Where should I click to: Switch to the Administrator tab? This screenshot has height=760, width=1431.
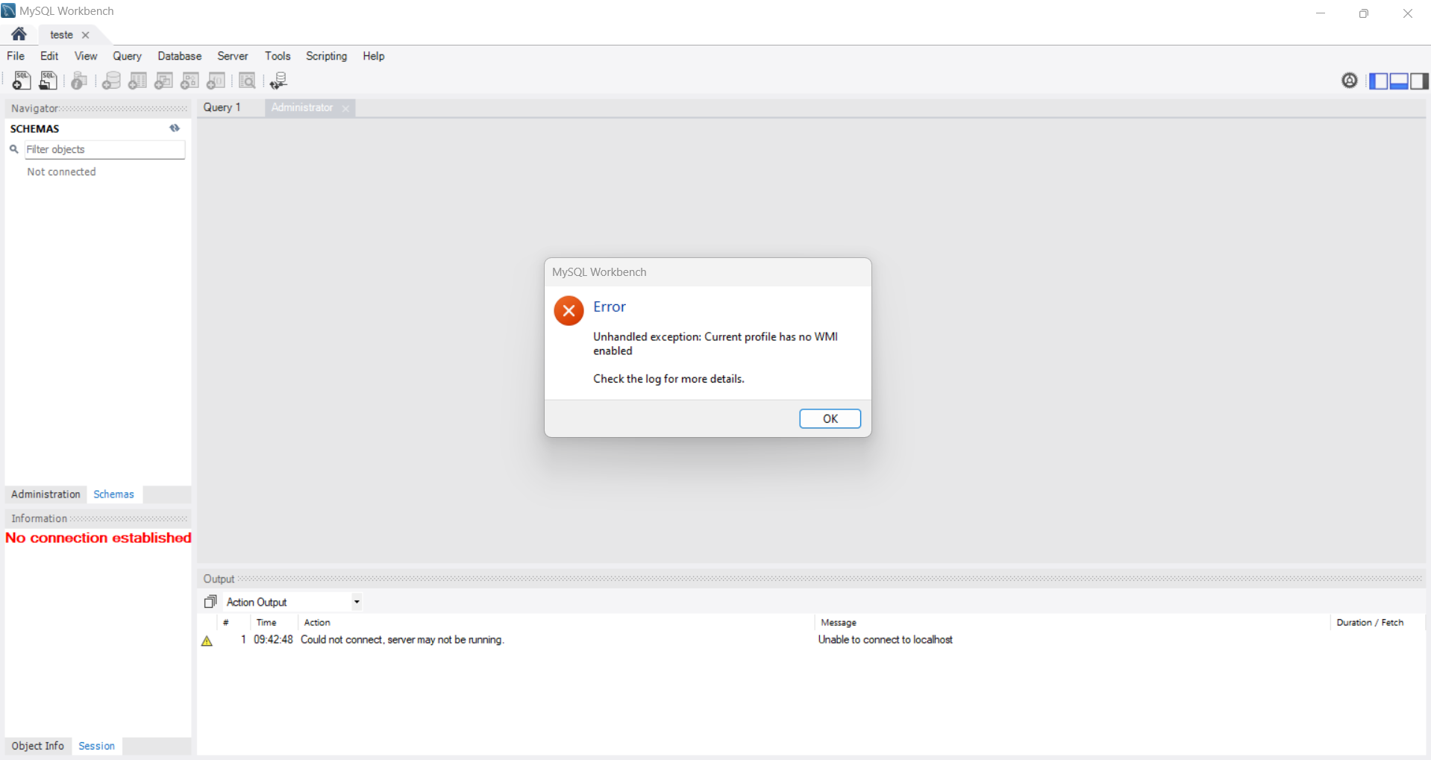pos(302,107)
